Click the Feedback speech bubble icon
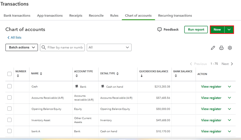This screenshot has height=140, width=241. pyautogui.click(x=160, y=29)
